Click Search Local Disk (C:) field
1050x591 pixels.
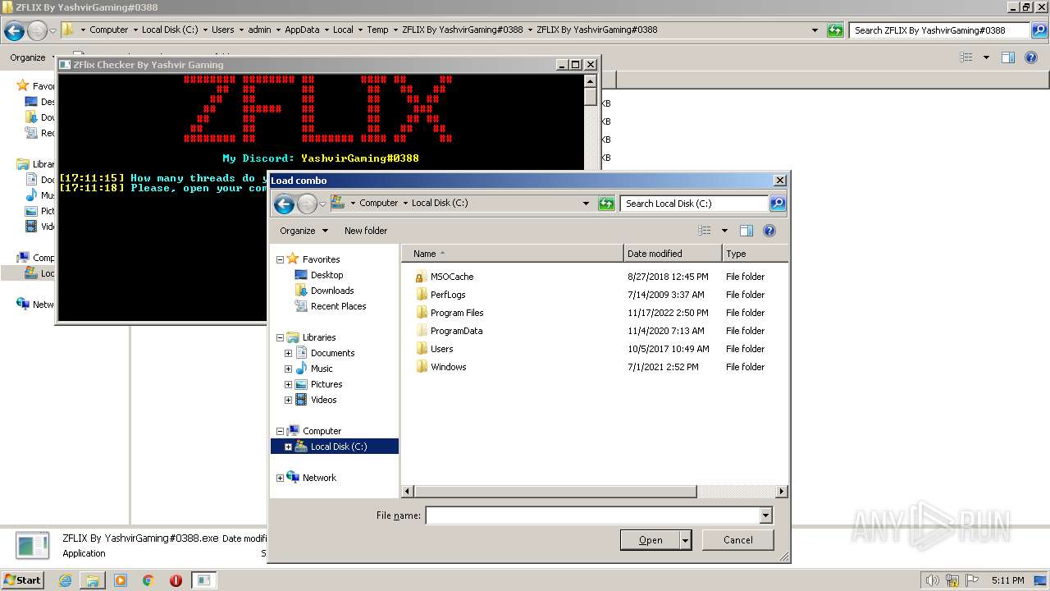coord(696,204)
